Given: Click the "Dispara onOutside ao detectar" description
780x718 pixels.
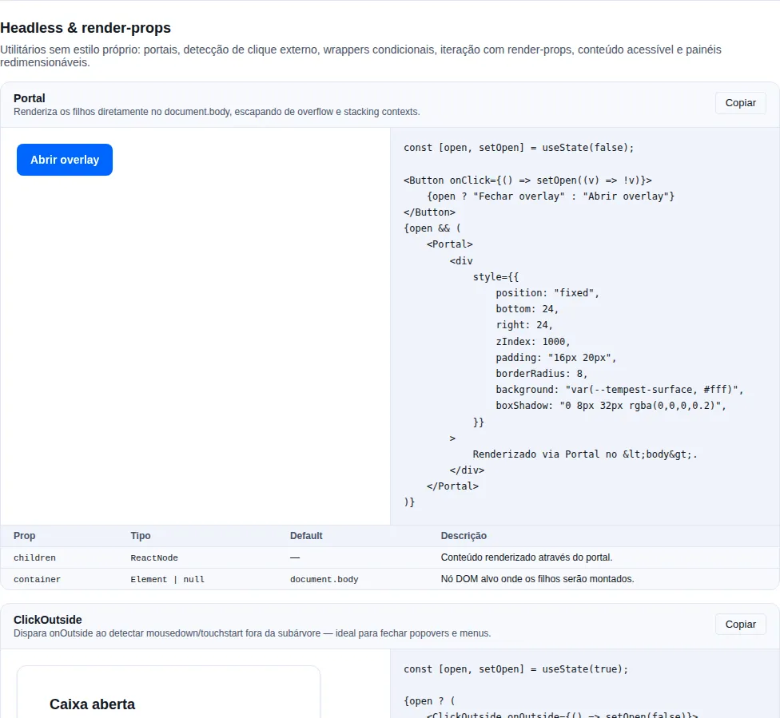Looking at the screenshot, I should pos(253,633).
